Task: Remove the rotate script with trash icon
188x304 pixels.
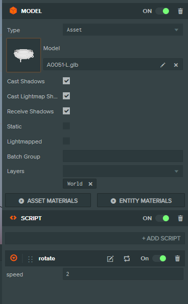Action: click(177, 258)
